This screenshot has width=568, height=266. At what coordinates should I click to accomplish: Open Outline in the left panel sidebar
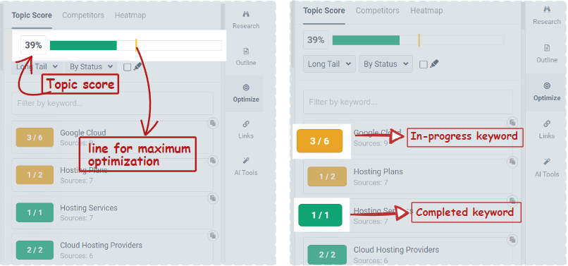click(246, 57)
